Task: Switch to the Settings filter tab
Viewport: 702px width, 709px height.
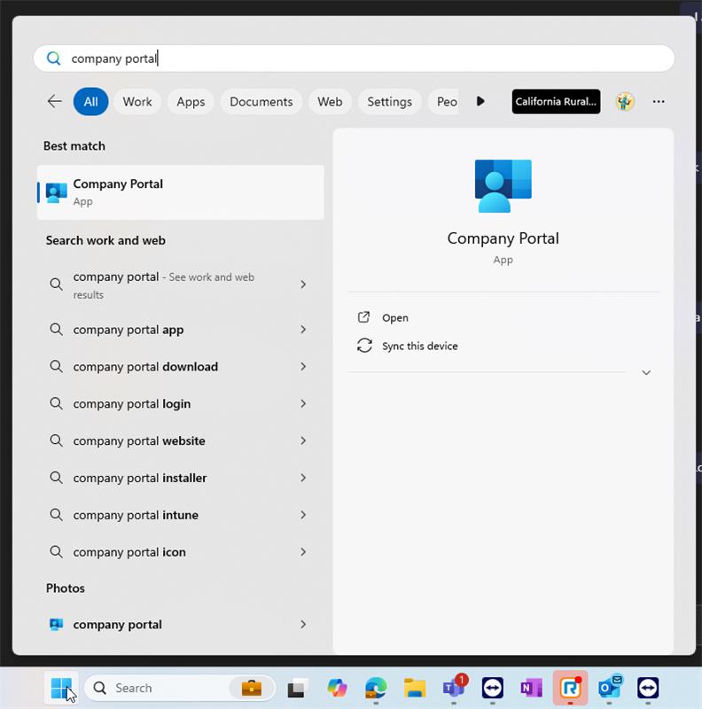Action: point(389,102)
